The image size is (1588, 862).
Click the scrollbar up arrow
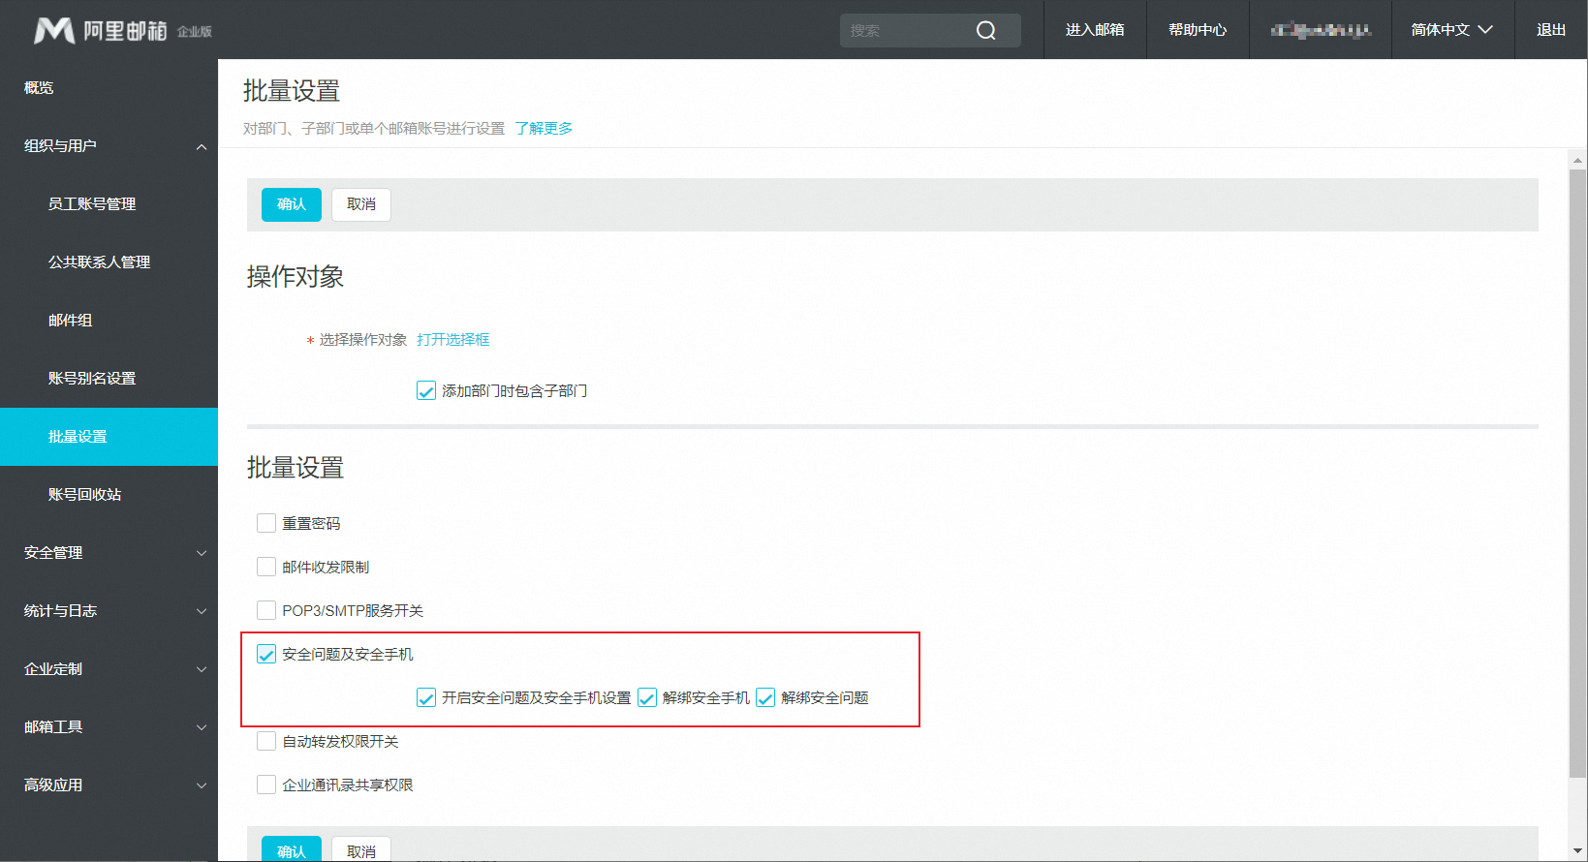1577,160
